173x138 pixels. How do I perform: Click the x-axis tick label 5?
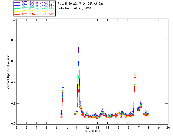(x=16, y=127)
